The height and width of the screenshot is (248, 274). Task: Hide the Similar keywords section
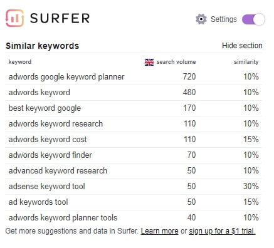pos(242,46)
